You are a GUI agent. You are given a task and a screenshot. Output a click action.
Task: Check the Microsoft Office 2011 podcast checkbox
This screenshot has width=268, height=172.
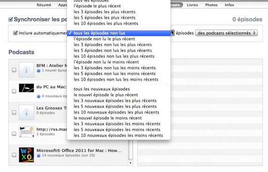14,155
